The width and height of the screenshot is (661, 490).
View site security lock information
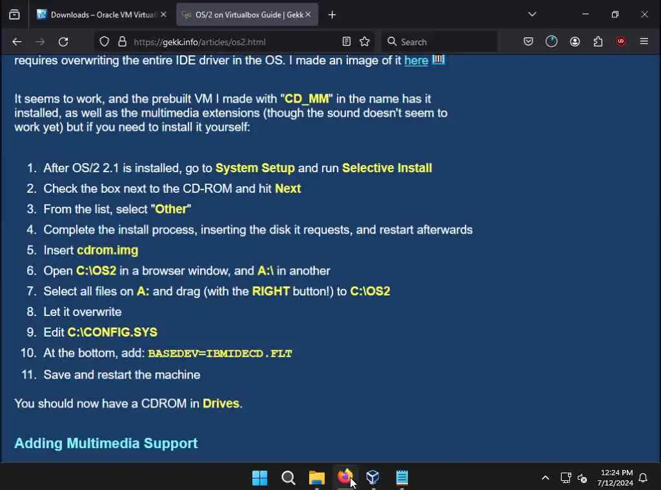(x=122, y=42)
